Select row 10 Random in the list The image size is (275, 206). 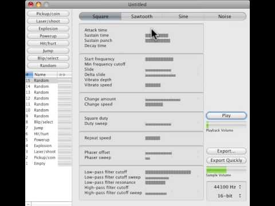(x=49, y=110)
